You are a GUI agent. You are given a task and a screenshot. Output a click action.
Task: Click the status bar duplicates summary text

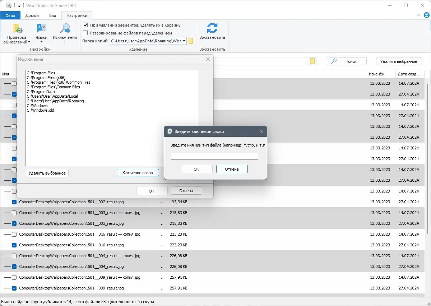click(x=78, y=302)
